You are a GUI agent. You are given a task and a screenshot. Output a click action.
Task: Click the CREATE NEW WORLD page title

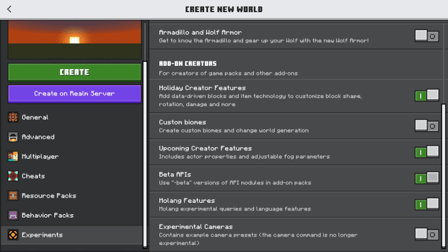(x=224, y=10)
